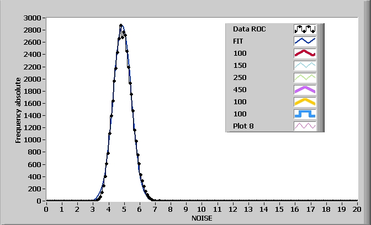Click the thick yellow plot sample icon
The height and width of the screenshot is (225, 371).
pyautogui.click(x=305, y=102)
